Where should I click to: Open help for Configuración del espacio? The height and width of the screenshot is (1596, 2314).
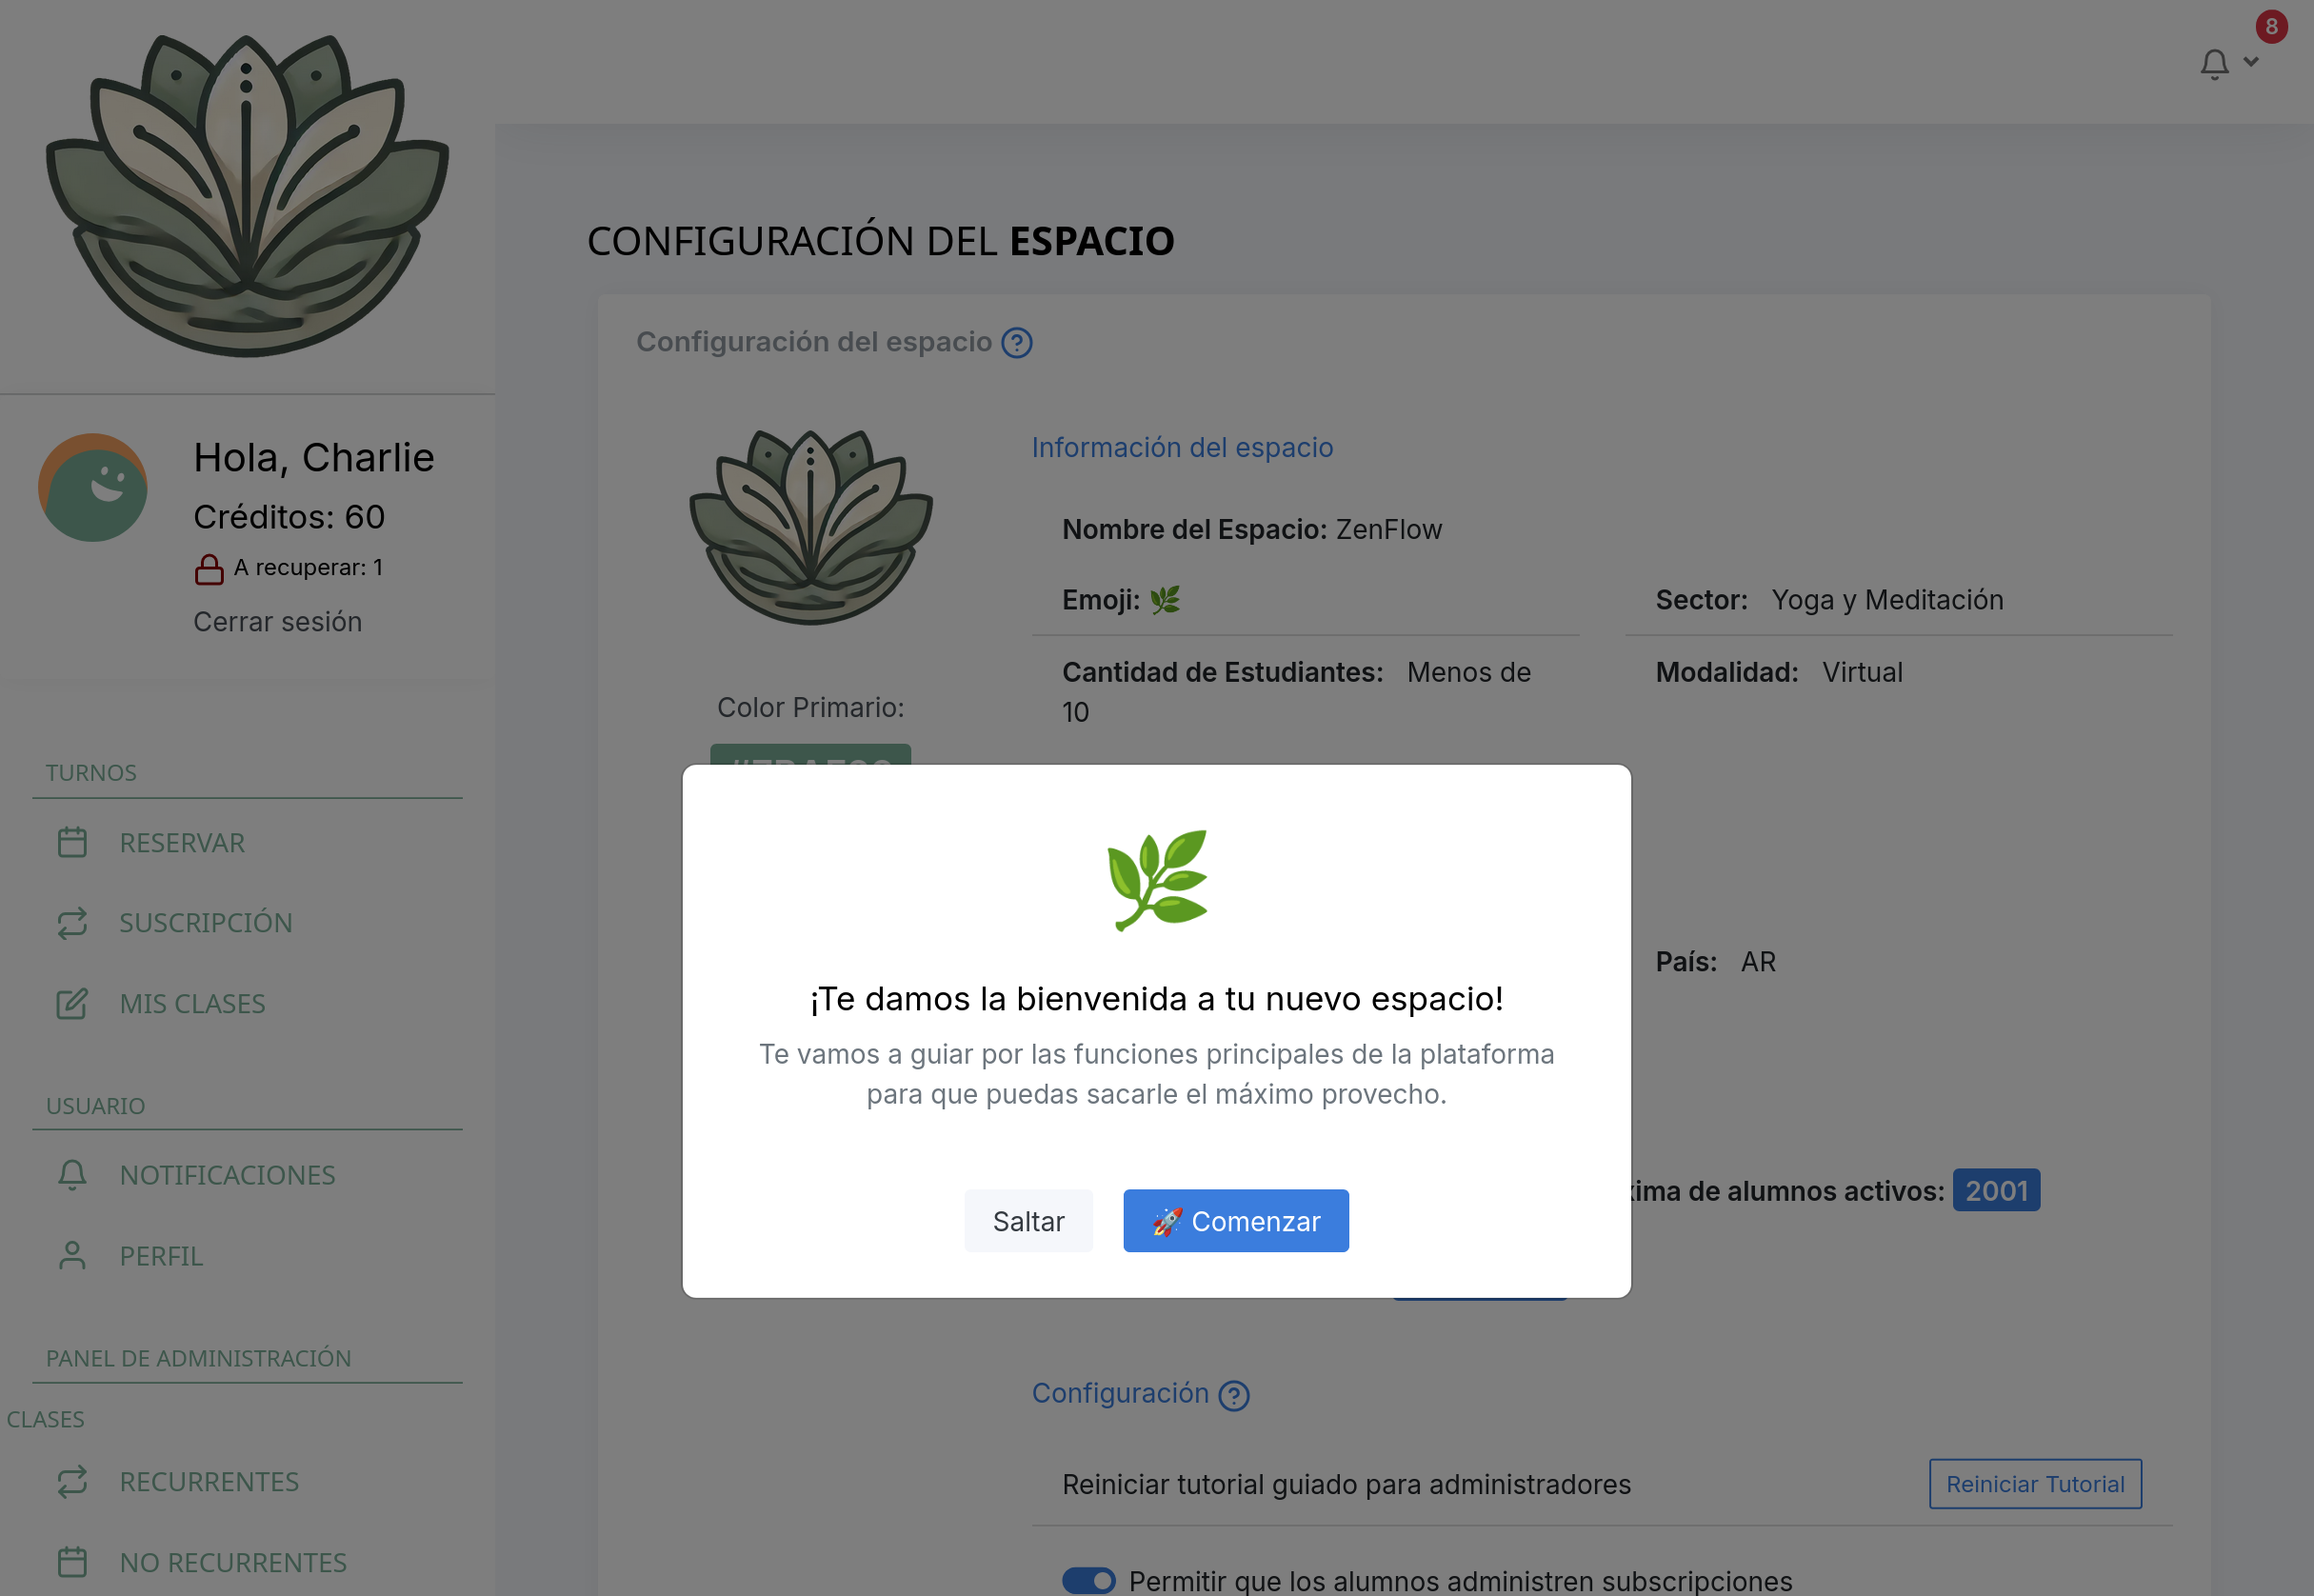point(1015,343)
